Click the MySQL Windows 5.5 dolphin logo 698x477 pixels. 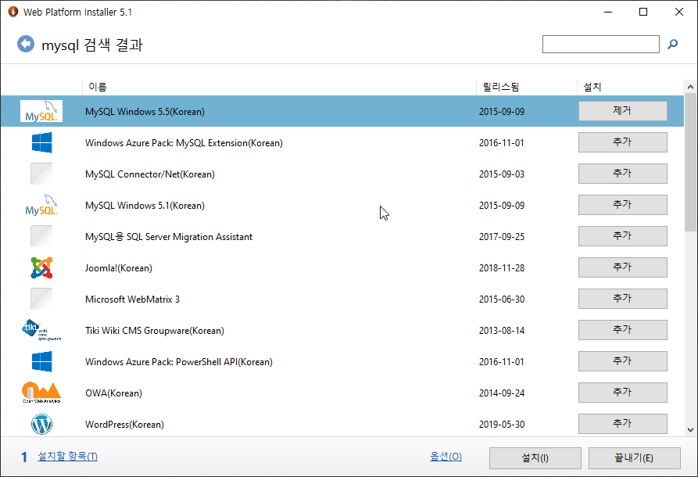pyautogui.click(x=41, y=111)
